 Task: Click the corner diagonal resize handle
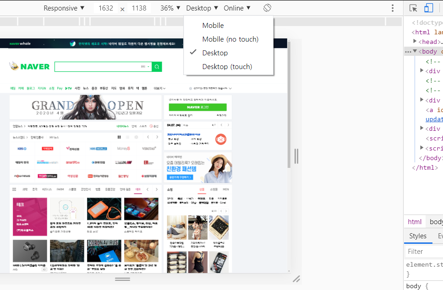click(296, 279)
